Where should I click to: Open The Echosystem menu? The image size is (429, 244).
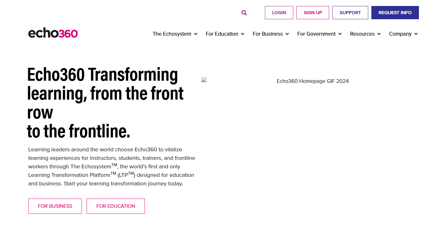[172, 34]
